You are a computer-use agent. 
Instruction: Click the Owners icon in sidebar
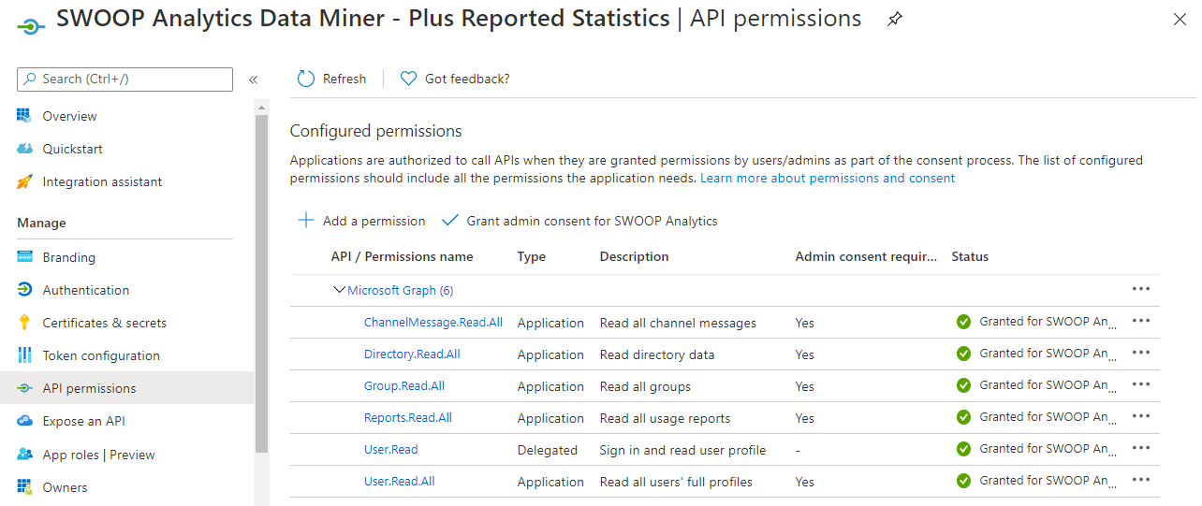pyautogui.click(x=25, y=487)
